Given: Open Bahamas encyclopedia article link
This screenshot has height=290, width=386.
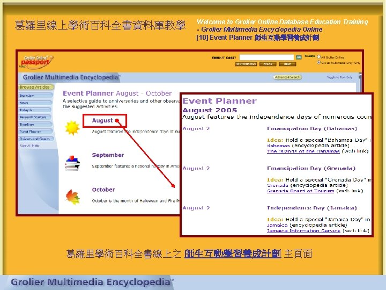Looking at the screenshot, I should coord(278,146).
